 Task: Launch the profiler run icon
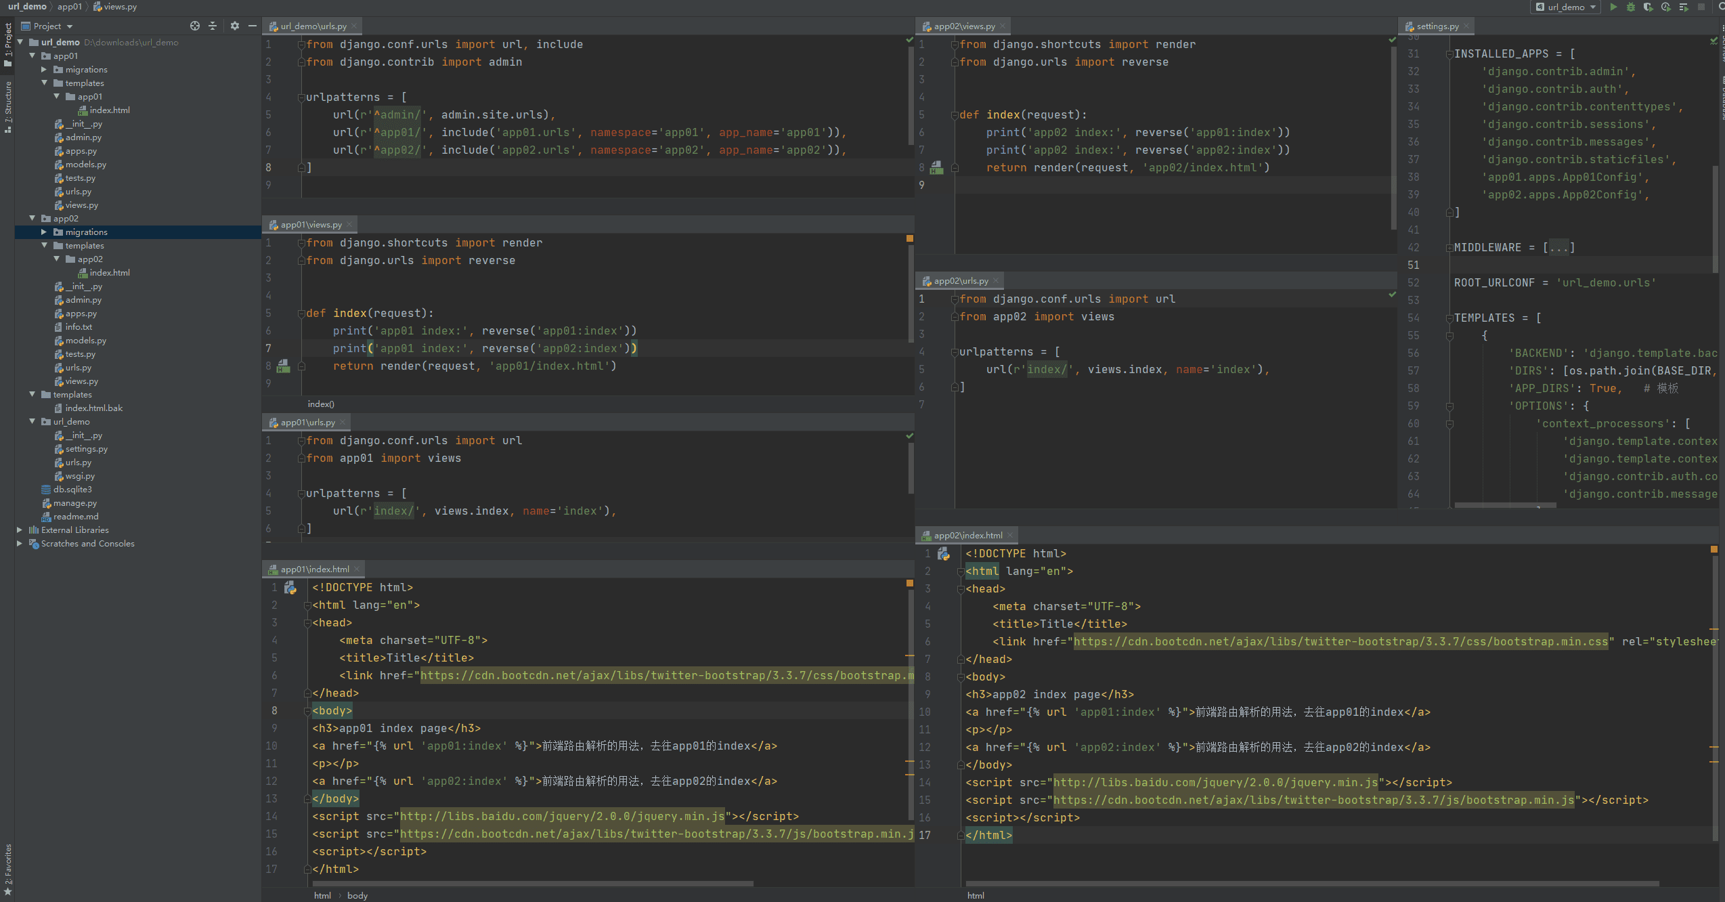tap(1666, 7)
